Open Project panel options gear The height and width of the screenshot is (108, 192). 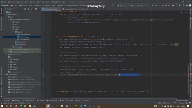coord(36,9)
